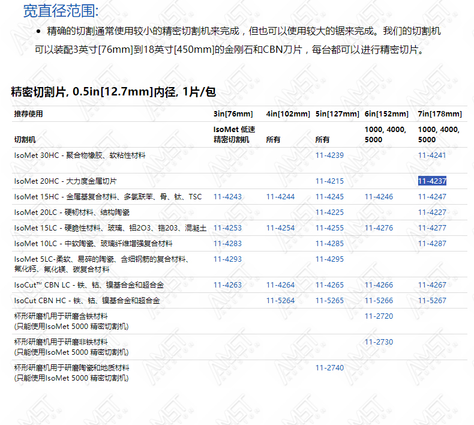
Task: Open link 11-4295 for IsoMet 5LC
Action: point(329,259)
